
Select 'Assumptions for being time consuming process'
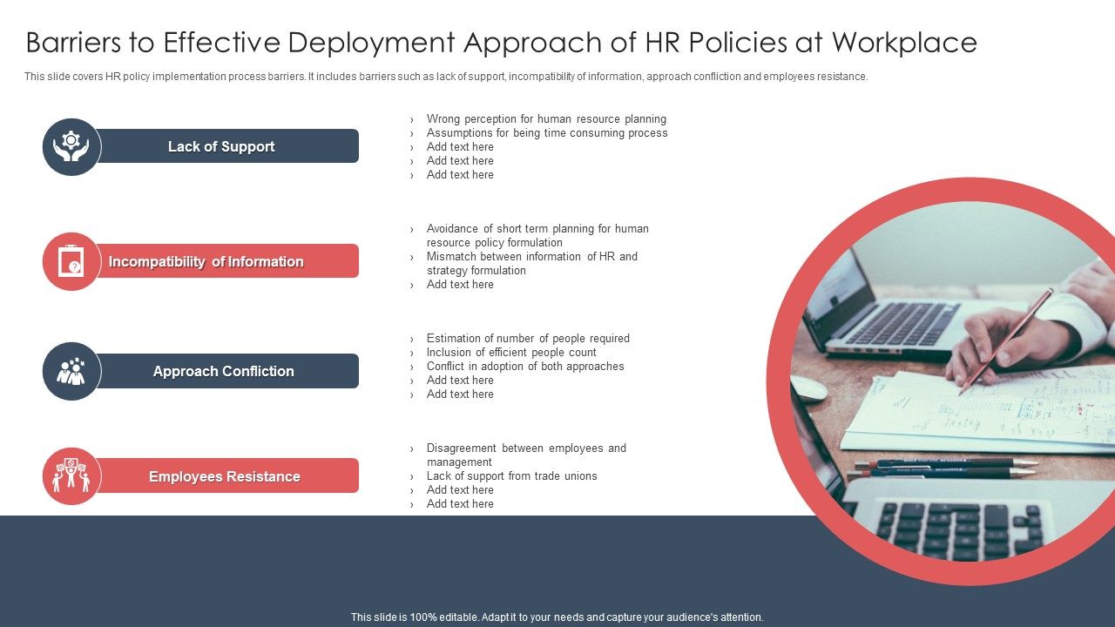pyautogui.click(x=547, y=133)
